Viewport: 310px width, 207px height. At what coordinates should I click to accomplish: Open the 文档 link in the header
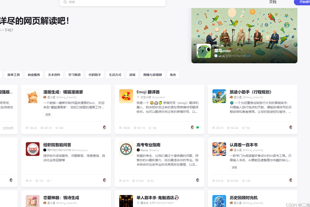(x=273, y=2)
